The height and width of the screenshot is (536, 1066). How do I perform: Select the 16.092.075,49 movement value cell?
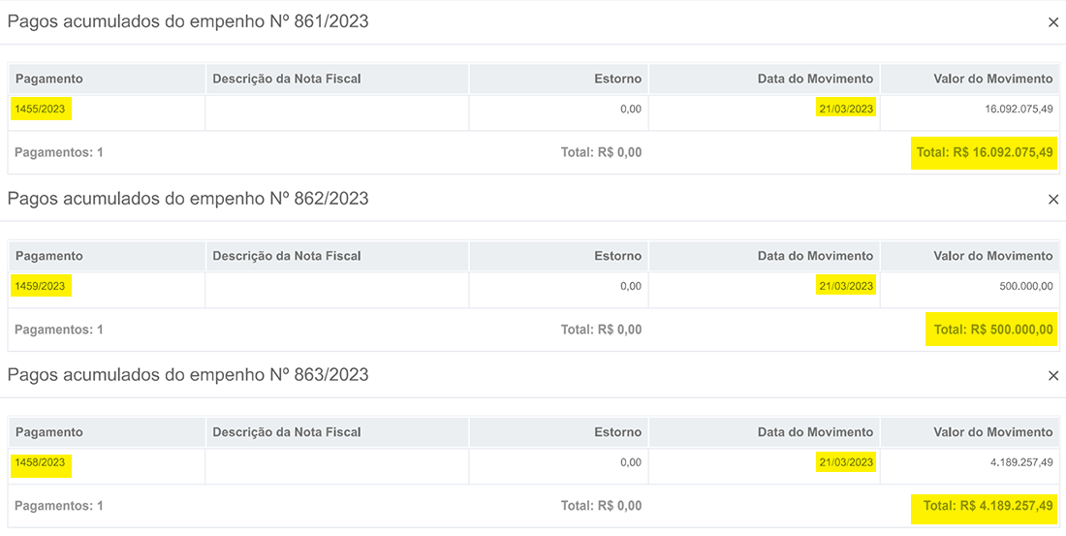pos(1019,109)
